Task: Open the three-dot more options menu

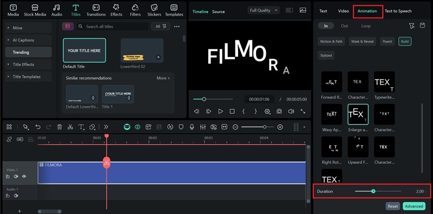Action: (x=177, y=27)
